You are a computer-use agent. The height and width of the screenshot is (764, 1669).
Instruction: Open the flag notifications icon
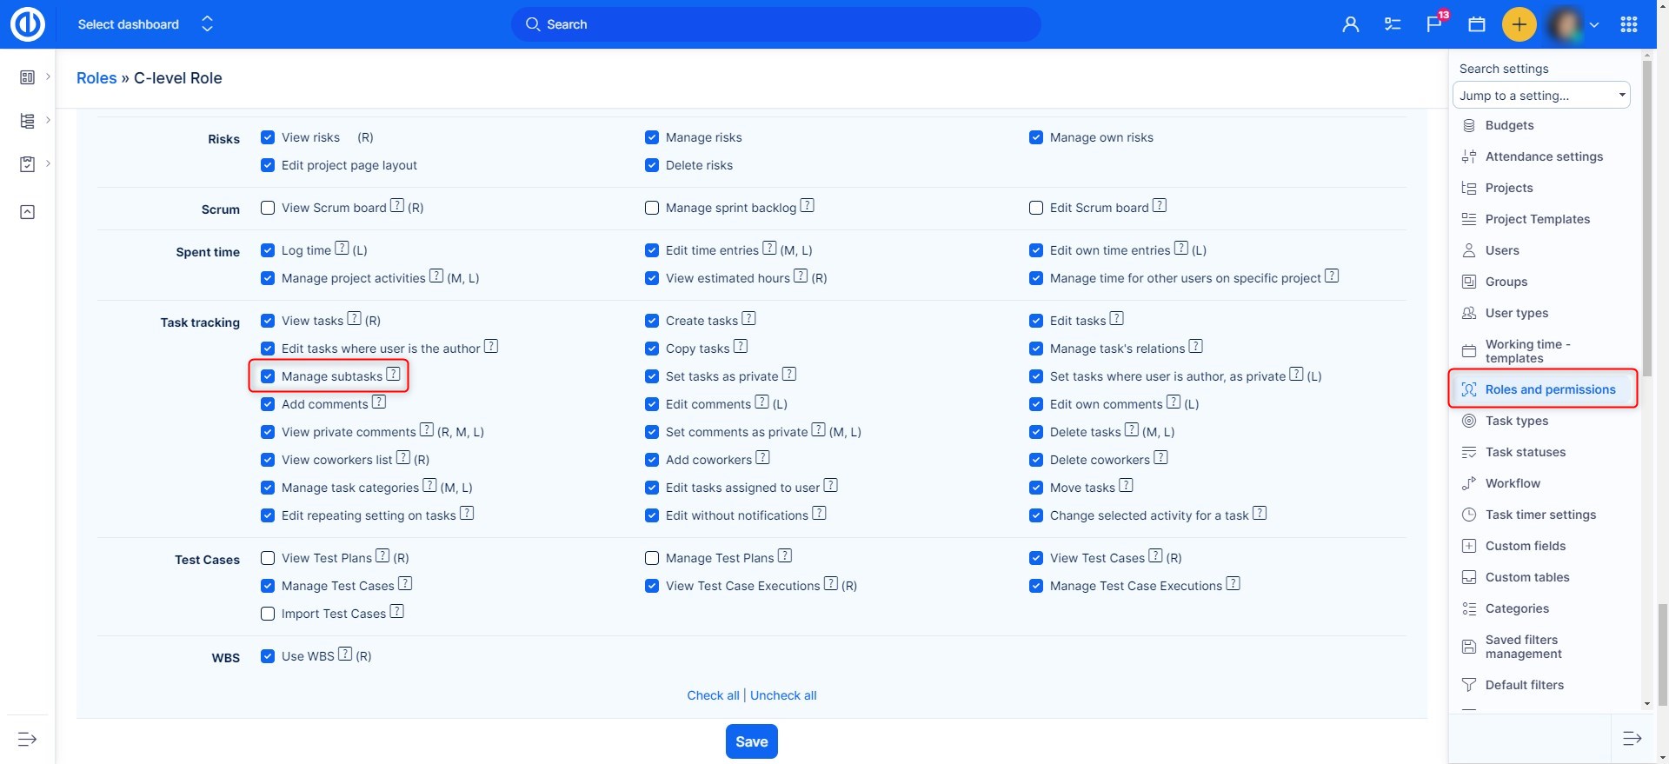click(1434, 24)
